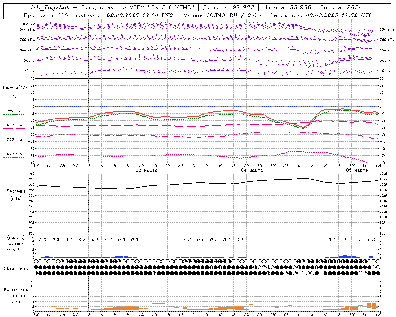Image resolution: width=396 pixels, height=317 pixels.
Task: Click the 'Давление' pressure label
Action: [x=16, y=191]
